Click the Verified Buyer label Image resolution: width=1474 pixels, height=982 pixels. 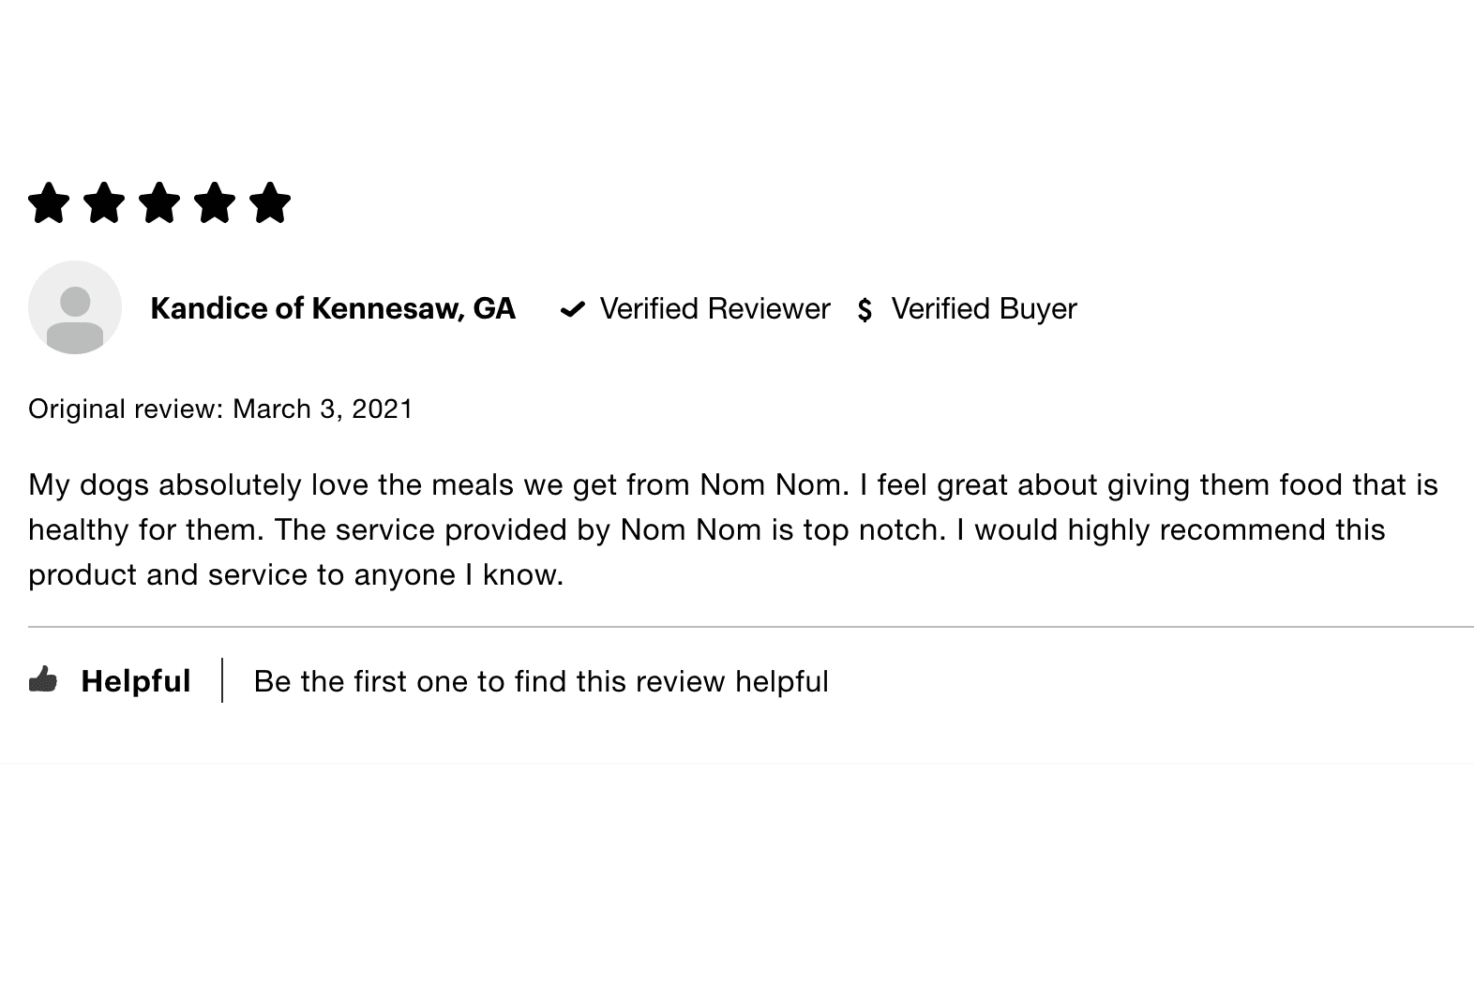pyautogui.click(x=984, y=308)
